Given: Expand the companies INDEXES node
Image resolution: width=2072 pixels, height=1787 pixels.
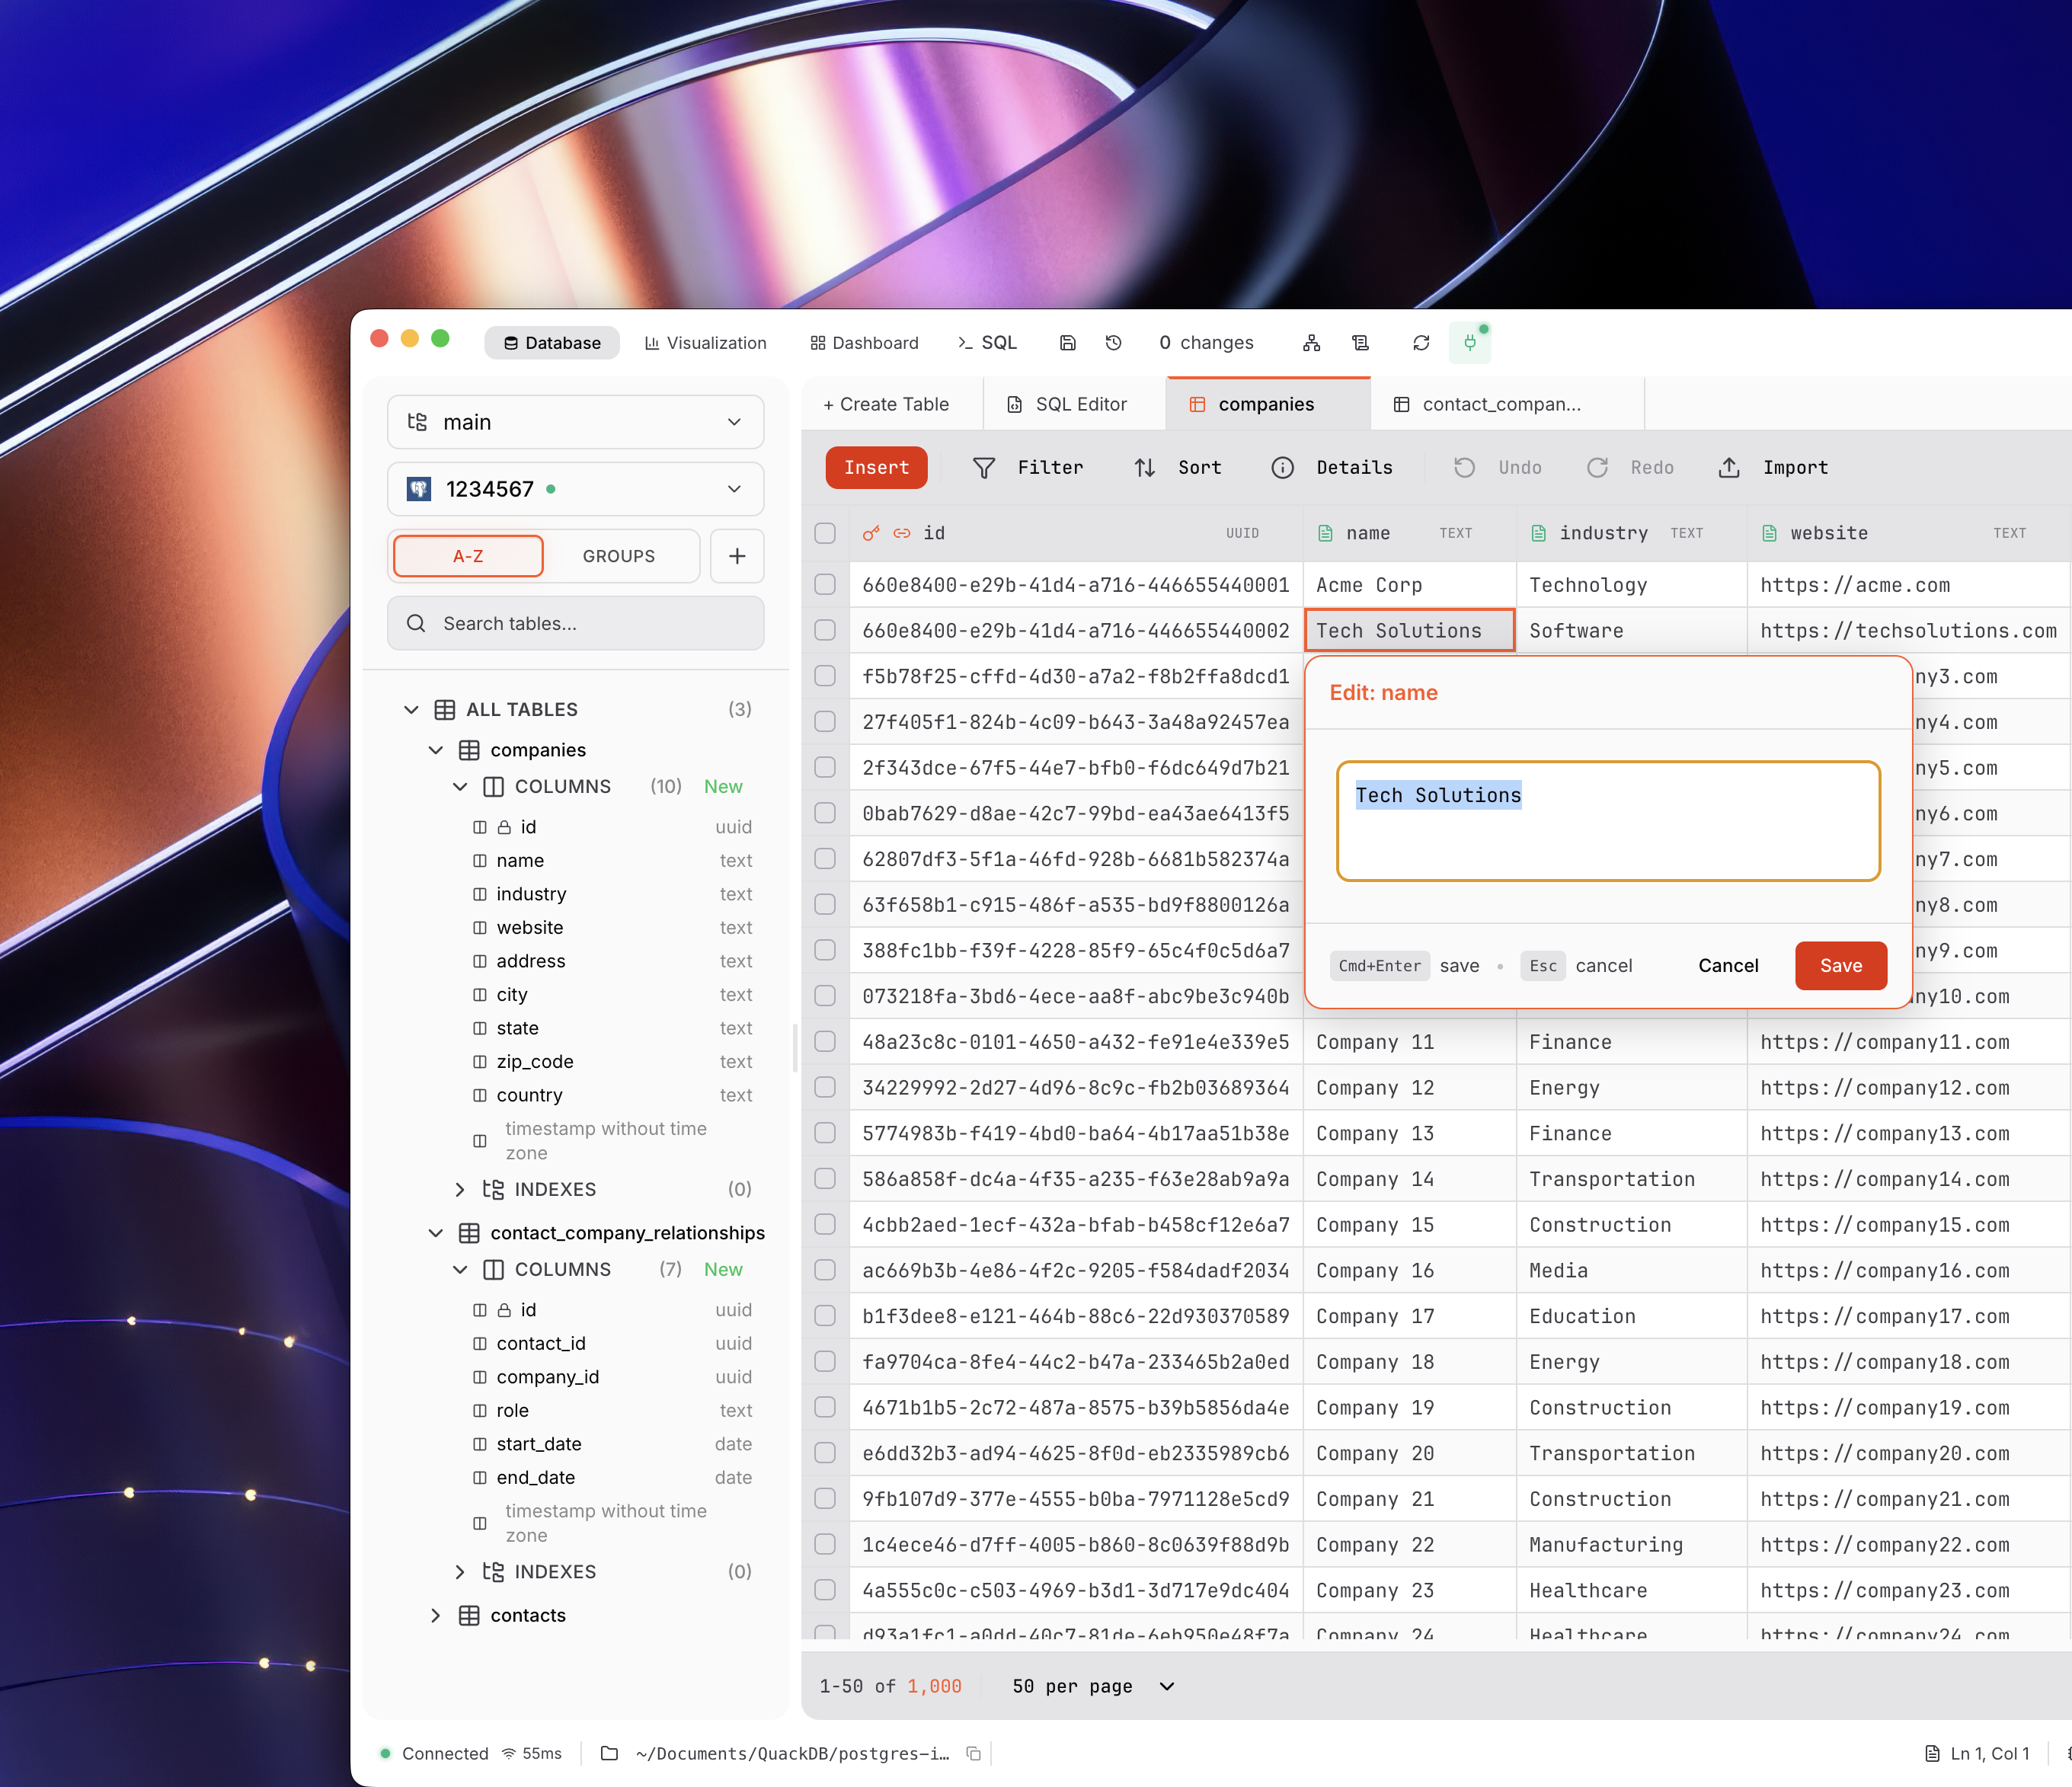Looking at the screenshot, I should tap(460, 1189).
